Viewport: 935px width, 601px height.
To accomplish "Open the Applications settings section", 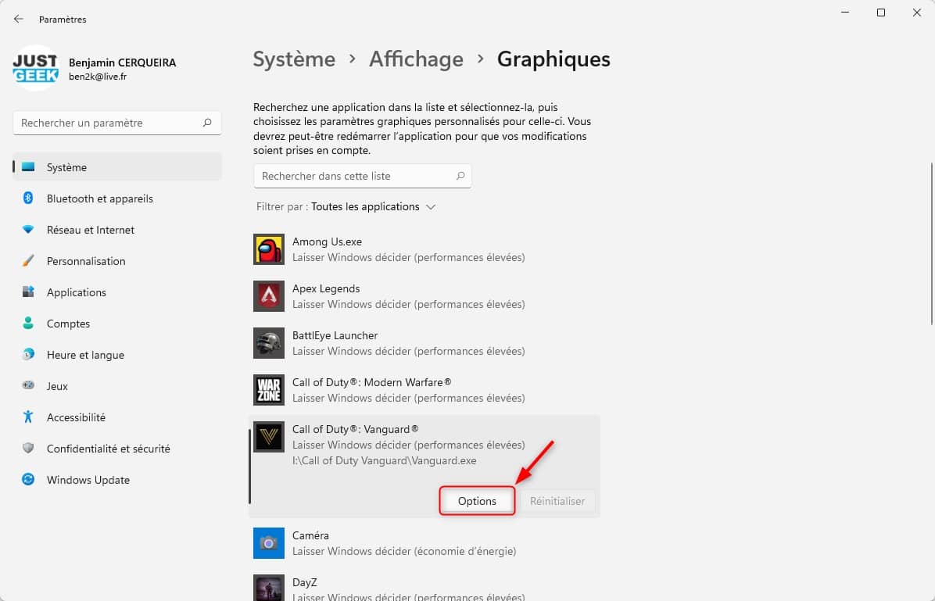I will coord(117,292).
